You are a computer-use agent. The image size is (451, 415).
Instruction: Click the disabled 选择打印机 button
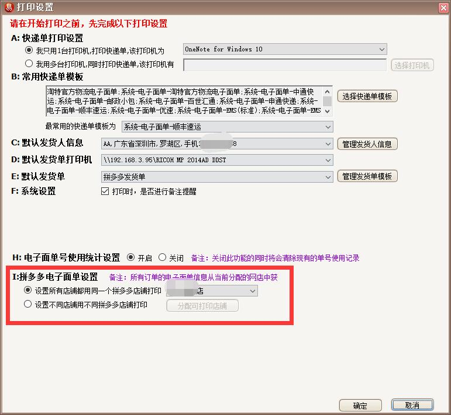(x=412, y=65)
